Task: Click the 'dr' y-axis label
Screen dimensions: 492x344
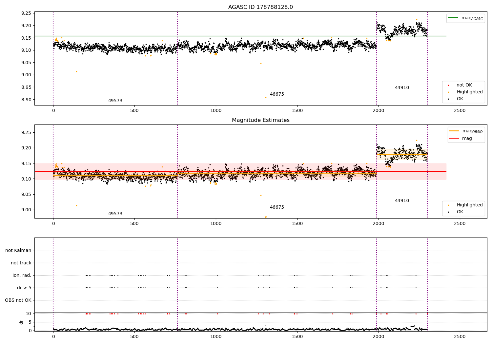Action: point(21,322)
